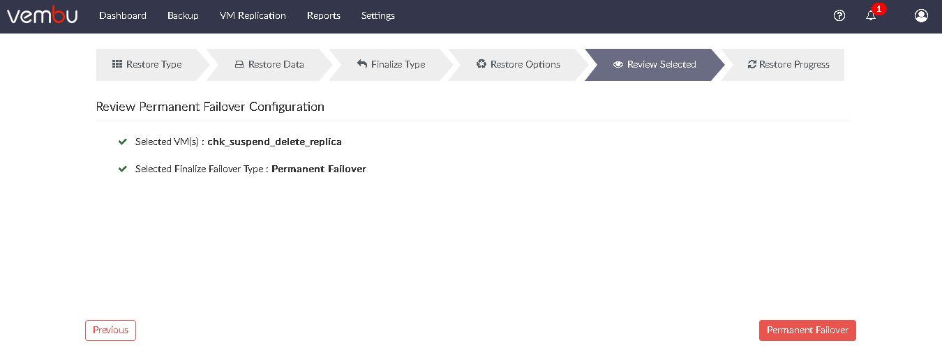The image size is (942, 350).
Task: Open the VM Replication menu
Action: (253, 15)
